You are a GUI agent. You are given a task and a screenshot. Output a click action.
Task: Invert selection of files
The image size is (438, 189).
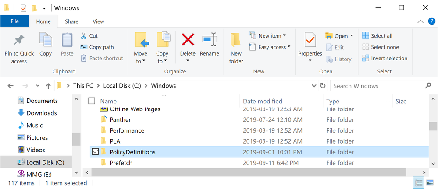(x=385, y=58)
